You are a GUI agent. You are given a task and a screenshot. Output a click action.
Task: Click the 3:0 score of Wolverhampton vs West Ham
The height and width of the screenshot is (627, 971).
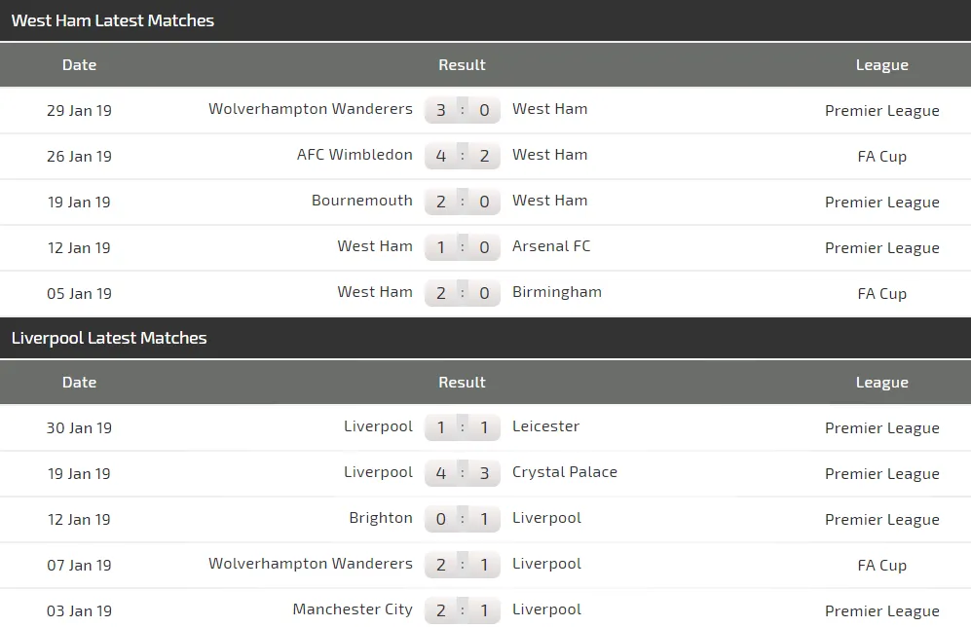tap(463, 109)
